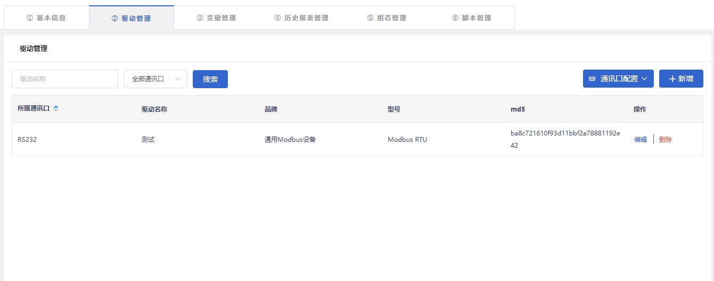This screenshot has width=714, height=281.
Task: Switch to the 基本信息 tab
Action: pos(46,18)
